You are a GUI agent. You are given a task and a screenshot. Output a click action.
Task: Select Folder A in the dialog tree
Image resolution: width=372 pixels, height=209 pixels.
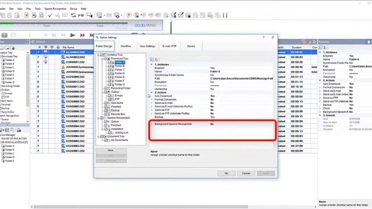[120, 62]
